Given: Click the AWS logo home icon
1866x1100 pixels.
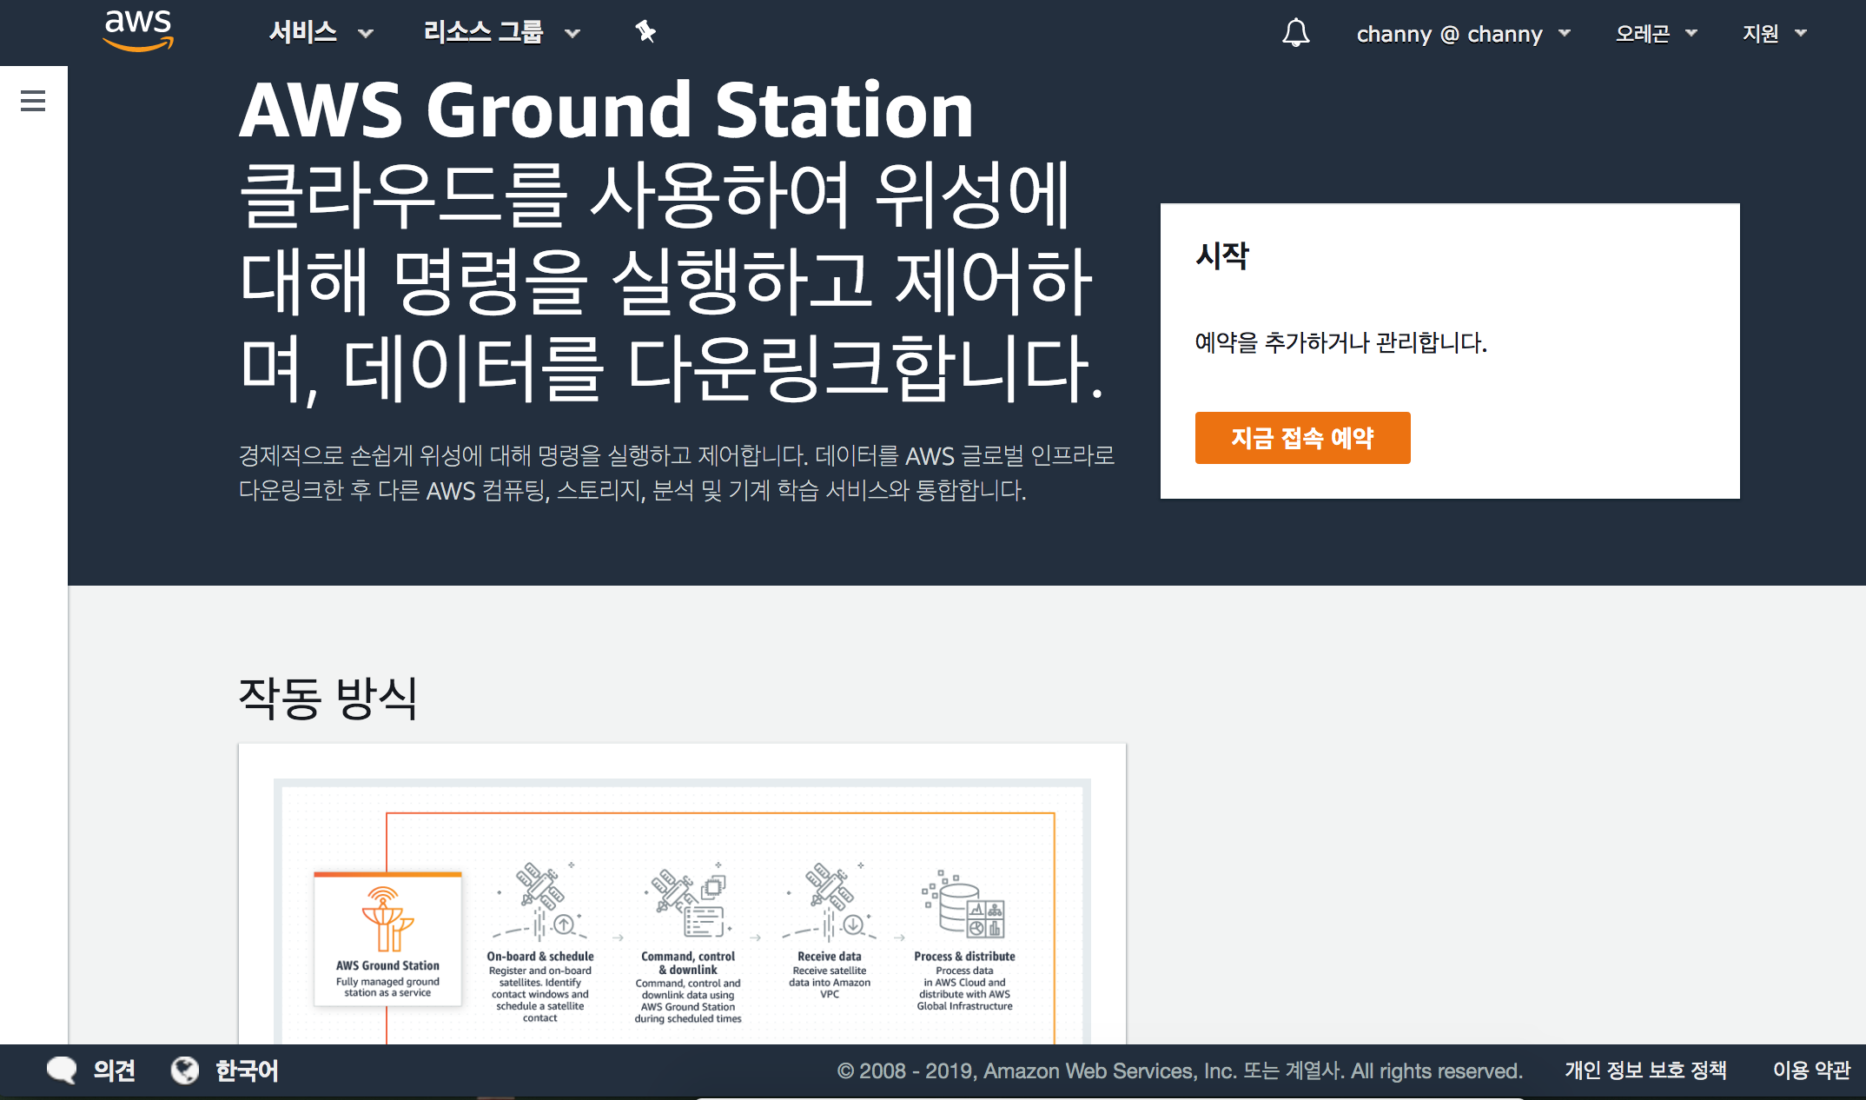Looking at the screenshot, I should pyautogui.click(x=138, y=30).
